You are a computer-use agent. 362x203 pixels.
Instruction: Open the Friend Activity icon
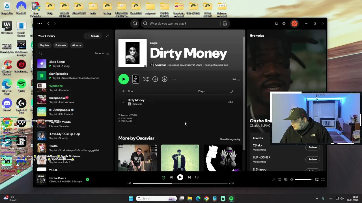[x=284, y=24]
